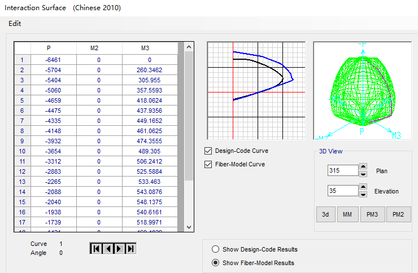Select Show Design-Code Results option
The width and height of the screenshot is (418, 273).
coord(215,249)
